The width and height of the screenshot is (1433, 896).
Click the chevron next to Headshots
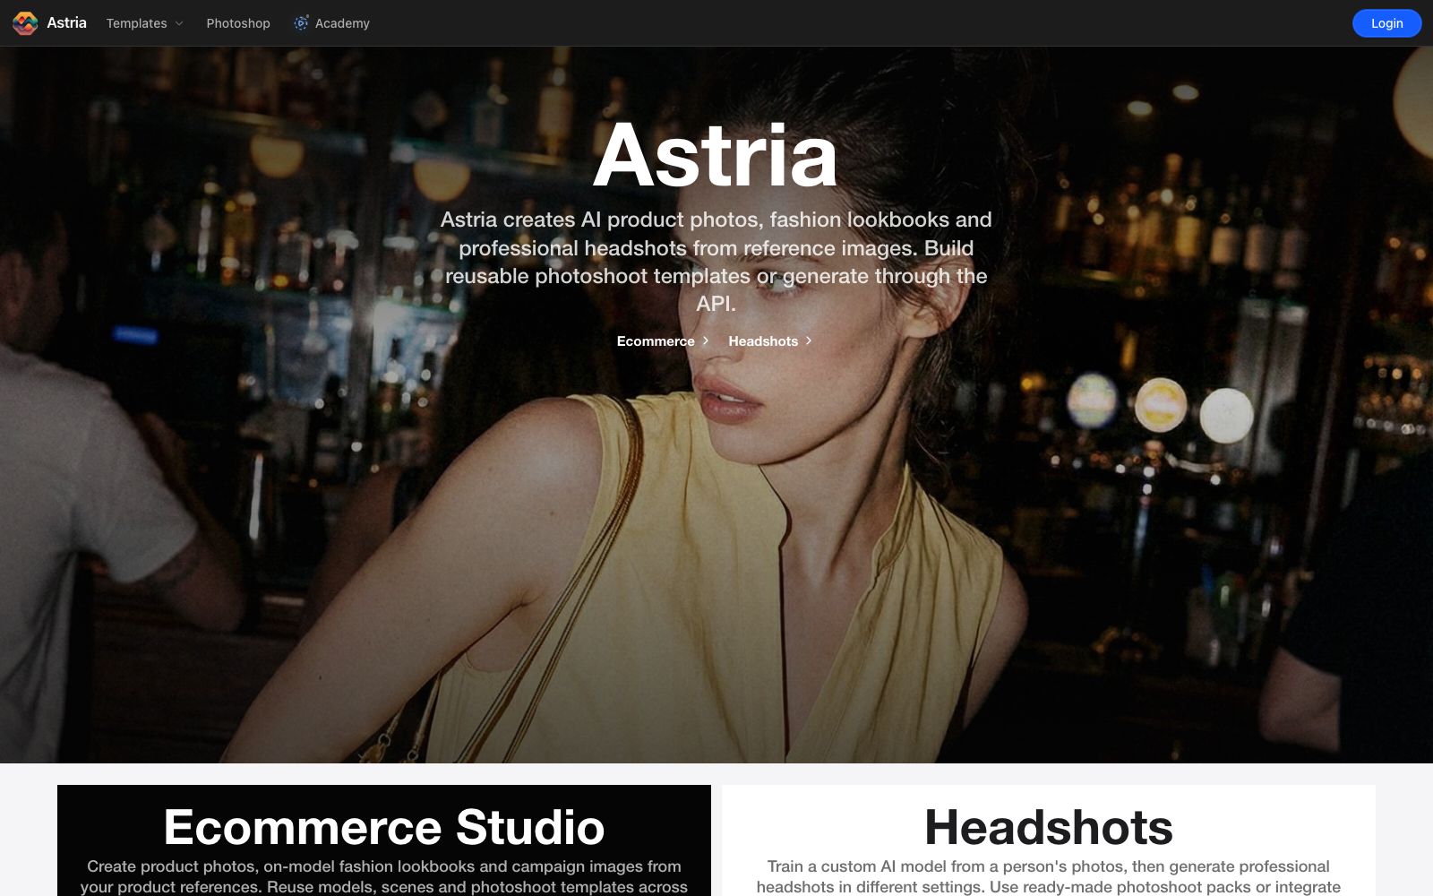808,341
